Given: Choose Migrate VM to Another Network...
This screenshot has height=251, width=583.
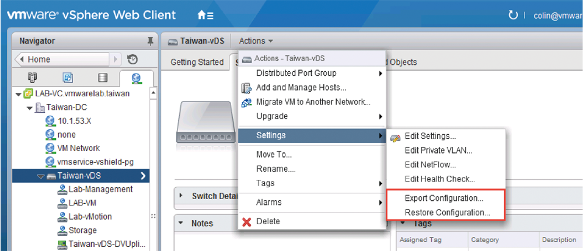Looking at the screenshot, I should coord(312,102).
